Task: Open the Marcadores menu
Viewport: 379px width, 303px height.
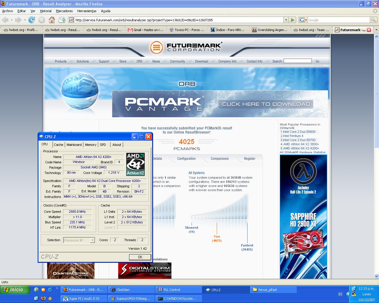Action: coord(64,11)
